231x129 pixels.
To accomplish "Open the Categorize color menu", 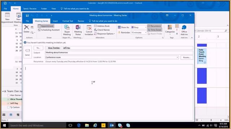I will pyautogui.click(x=170, y=30).
